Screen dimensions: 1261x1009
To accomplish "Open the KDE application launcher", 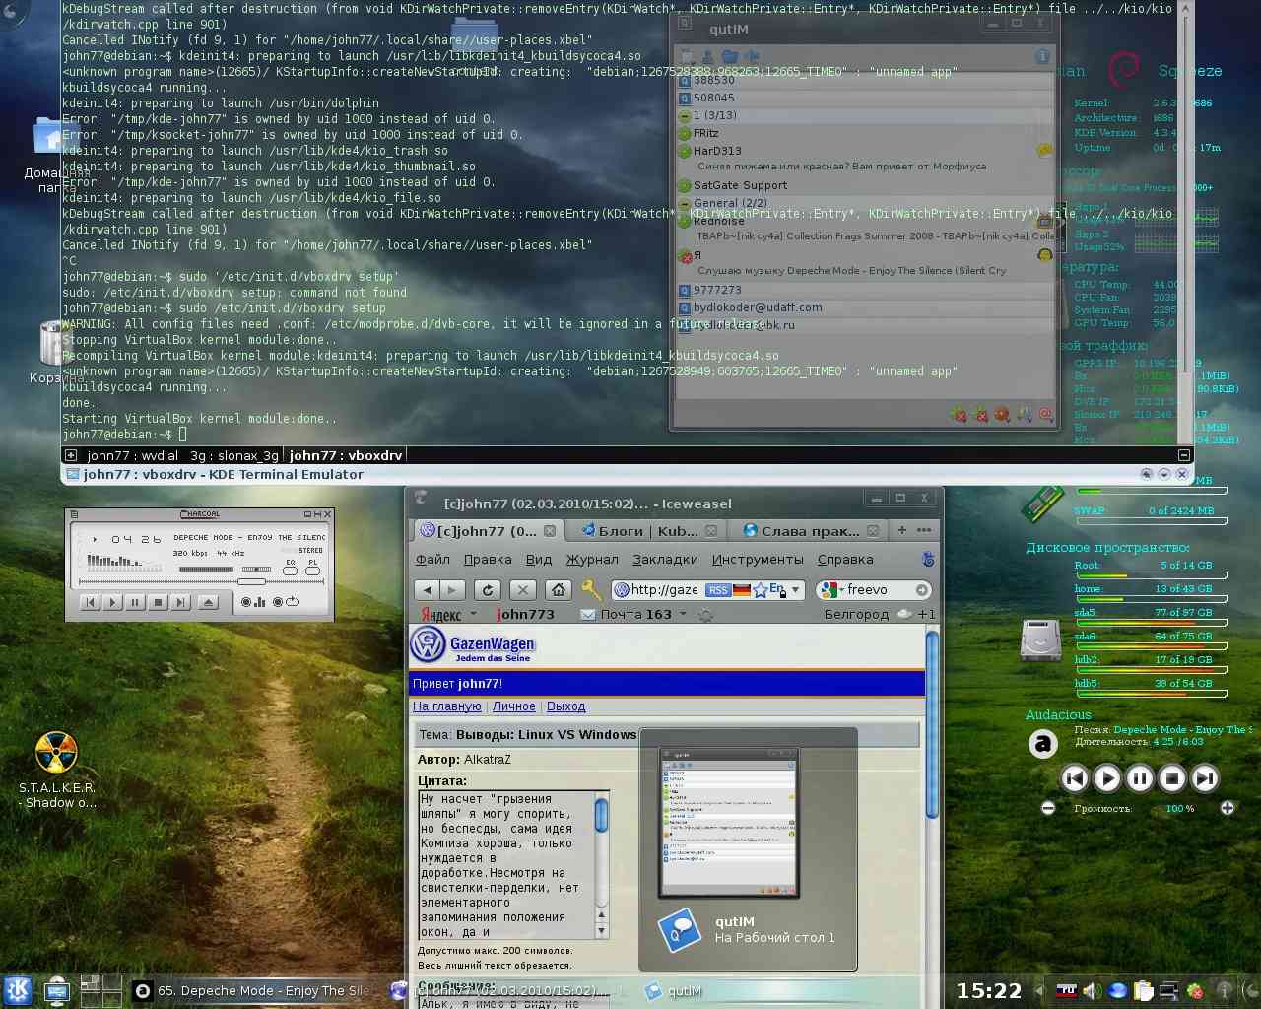I will coord(18,990).
